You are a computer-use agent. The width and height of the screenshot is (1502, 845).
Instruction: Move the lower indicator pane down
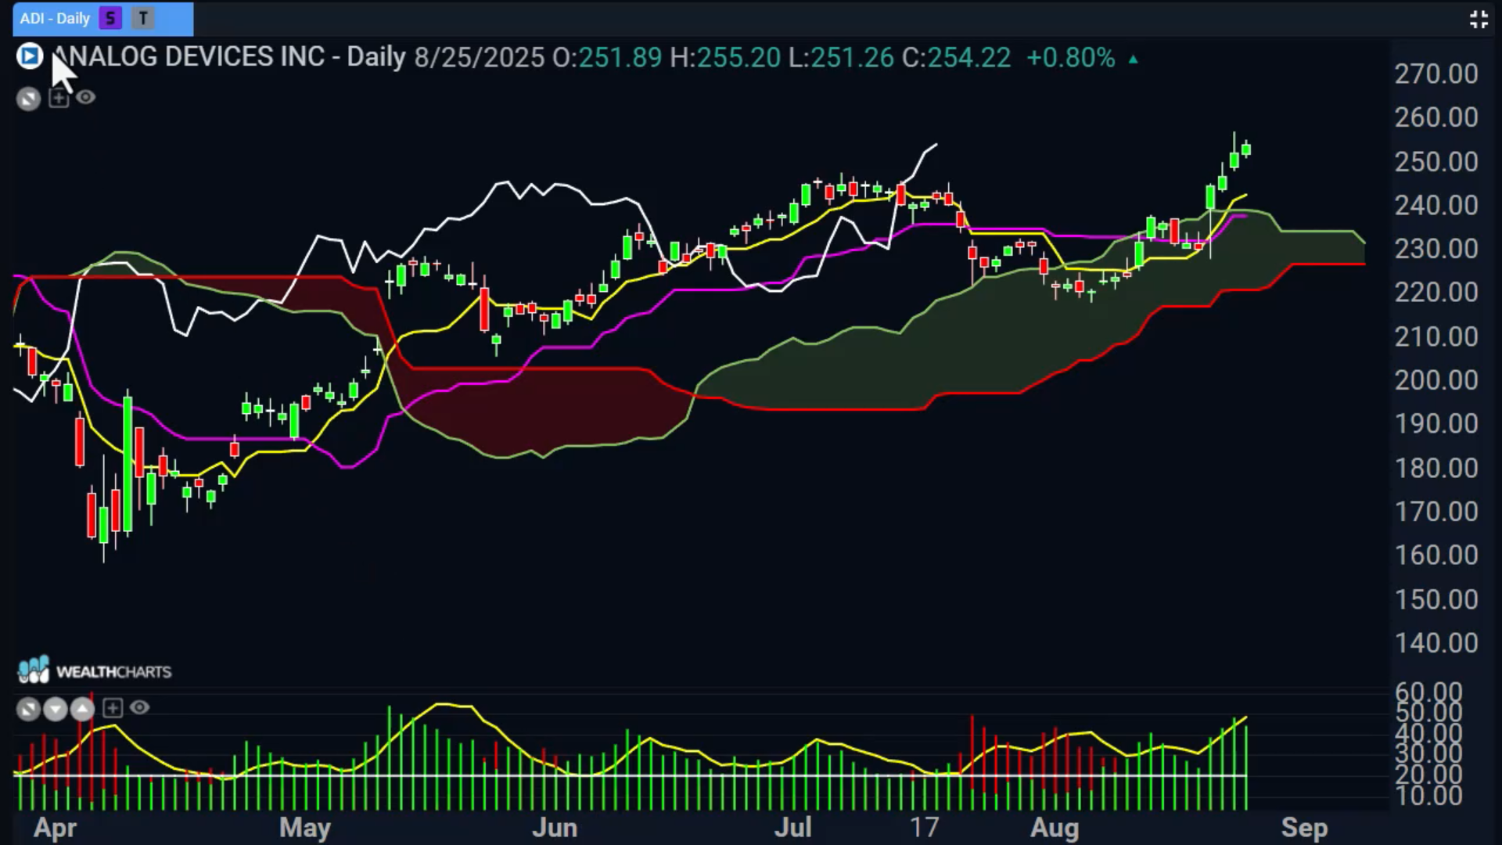pyautogui.click(x=56, y=709)
